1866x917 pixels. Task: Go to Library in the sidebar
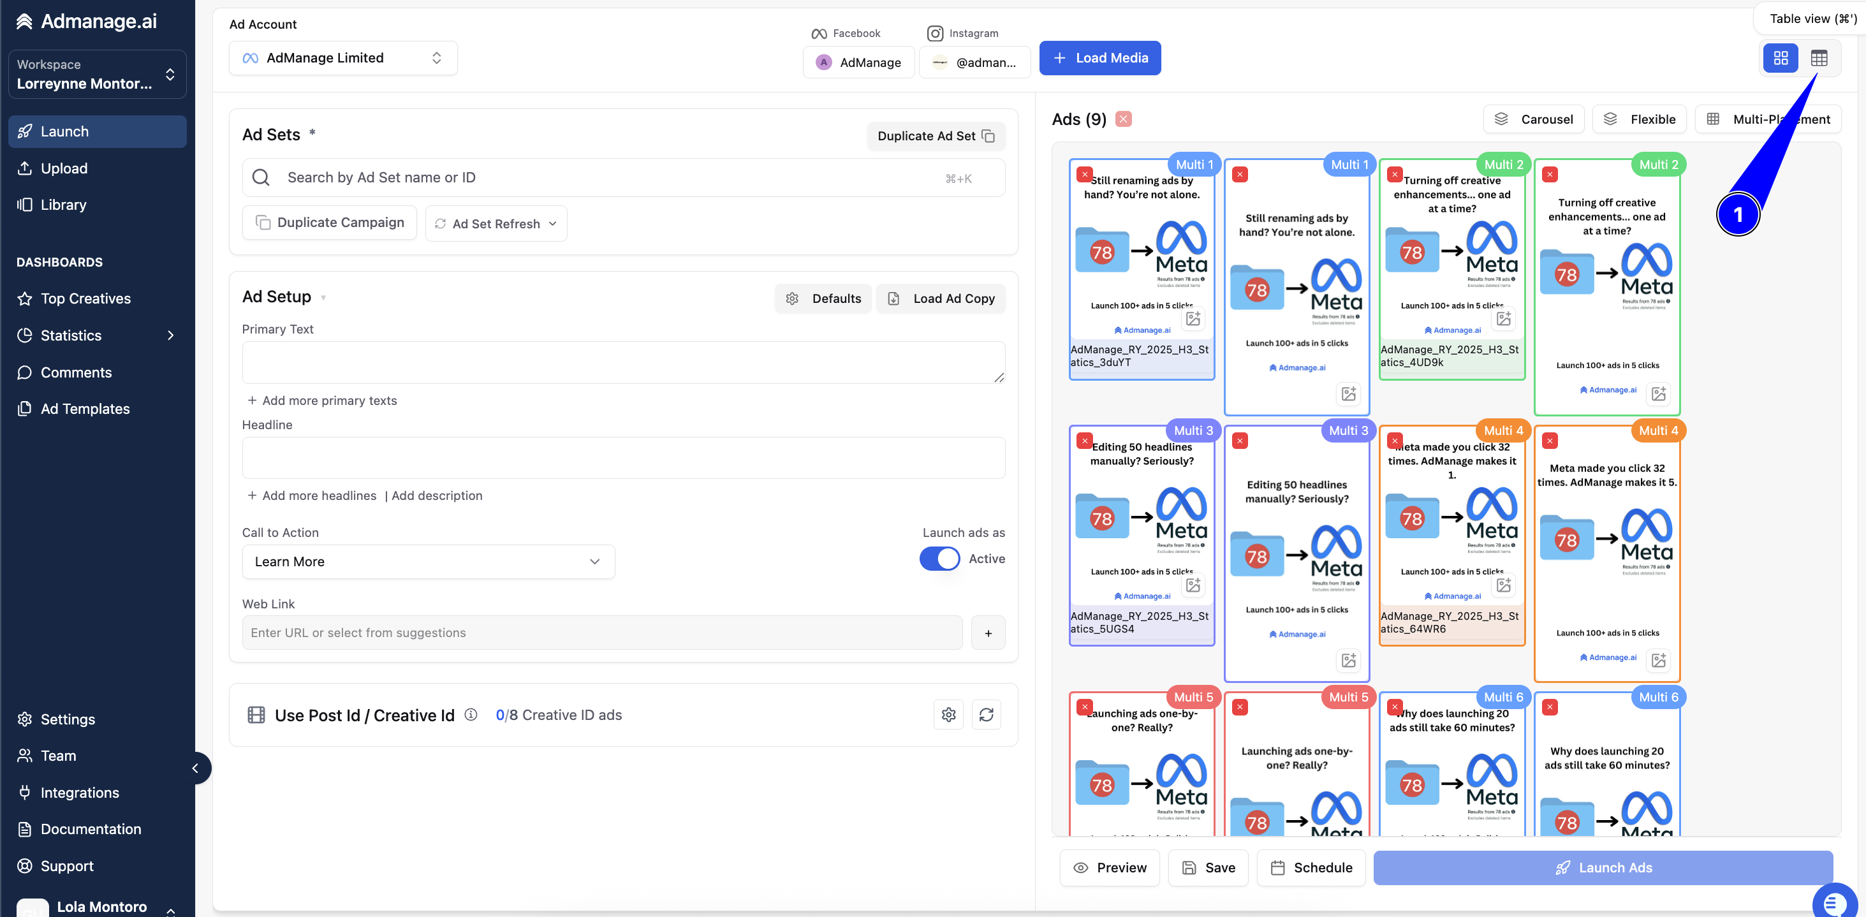(x=63, y=205)
